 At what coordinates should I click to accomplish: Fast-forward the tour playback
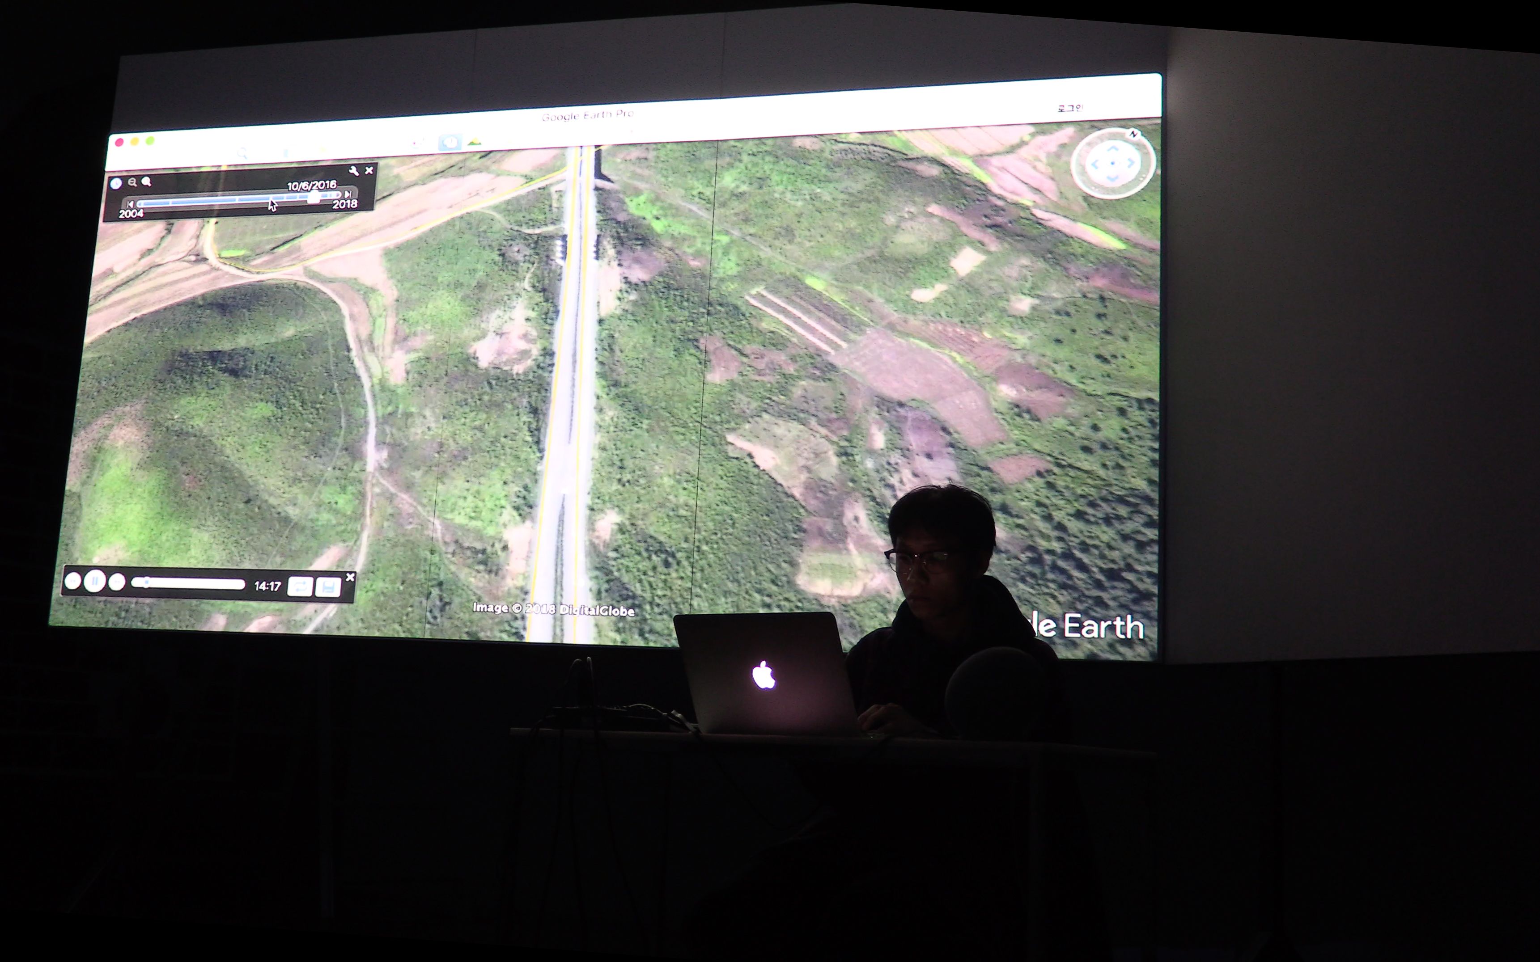tap(116, 582)
